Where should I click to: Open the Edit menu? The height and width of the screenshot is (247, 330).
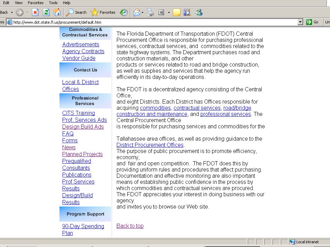click(x=6, y=3)
